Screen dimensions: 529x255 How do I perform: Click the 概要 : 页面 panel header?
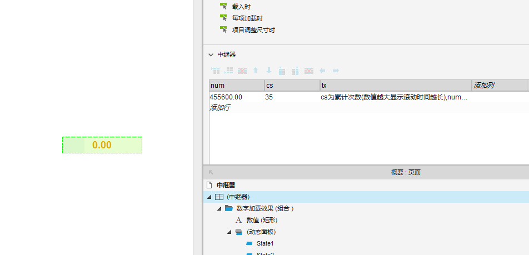pos(406,172)
